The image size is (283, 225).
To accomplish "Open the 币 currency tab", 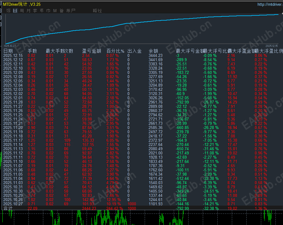I will pyautogui.click(x=48, y=11).
